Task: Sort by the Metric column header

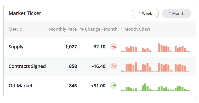Action: [15, 29]
